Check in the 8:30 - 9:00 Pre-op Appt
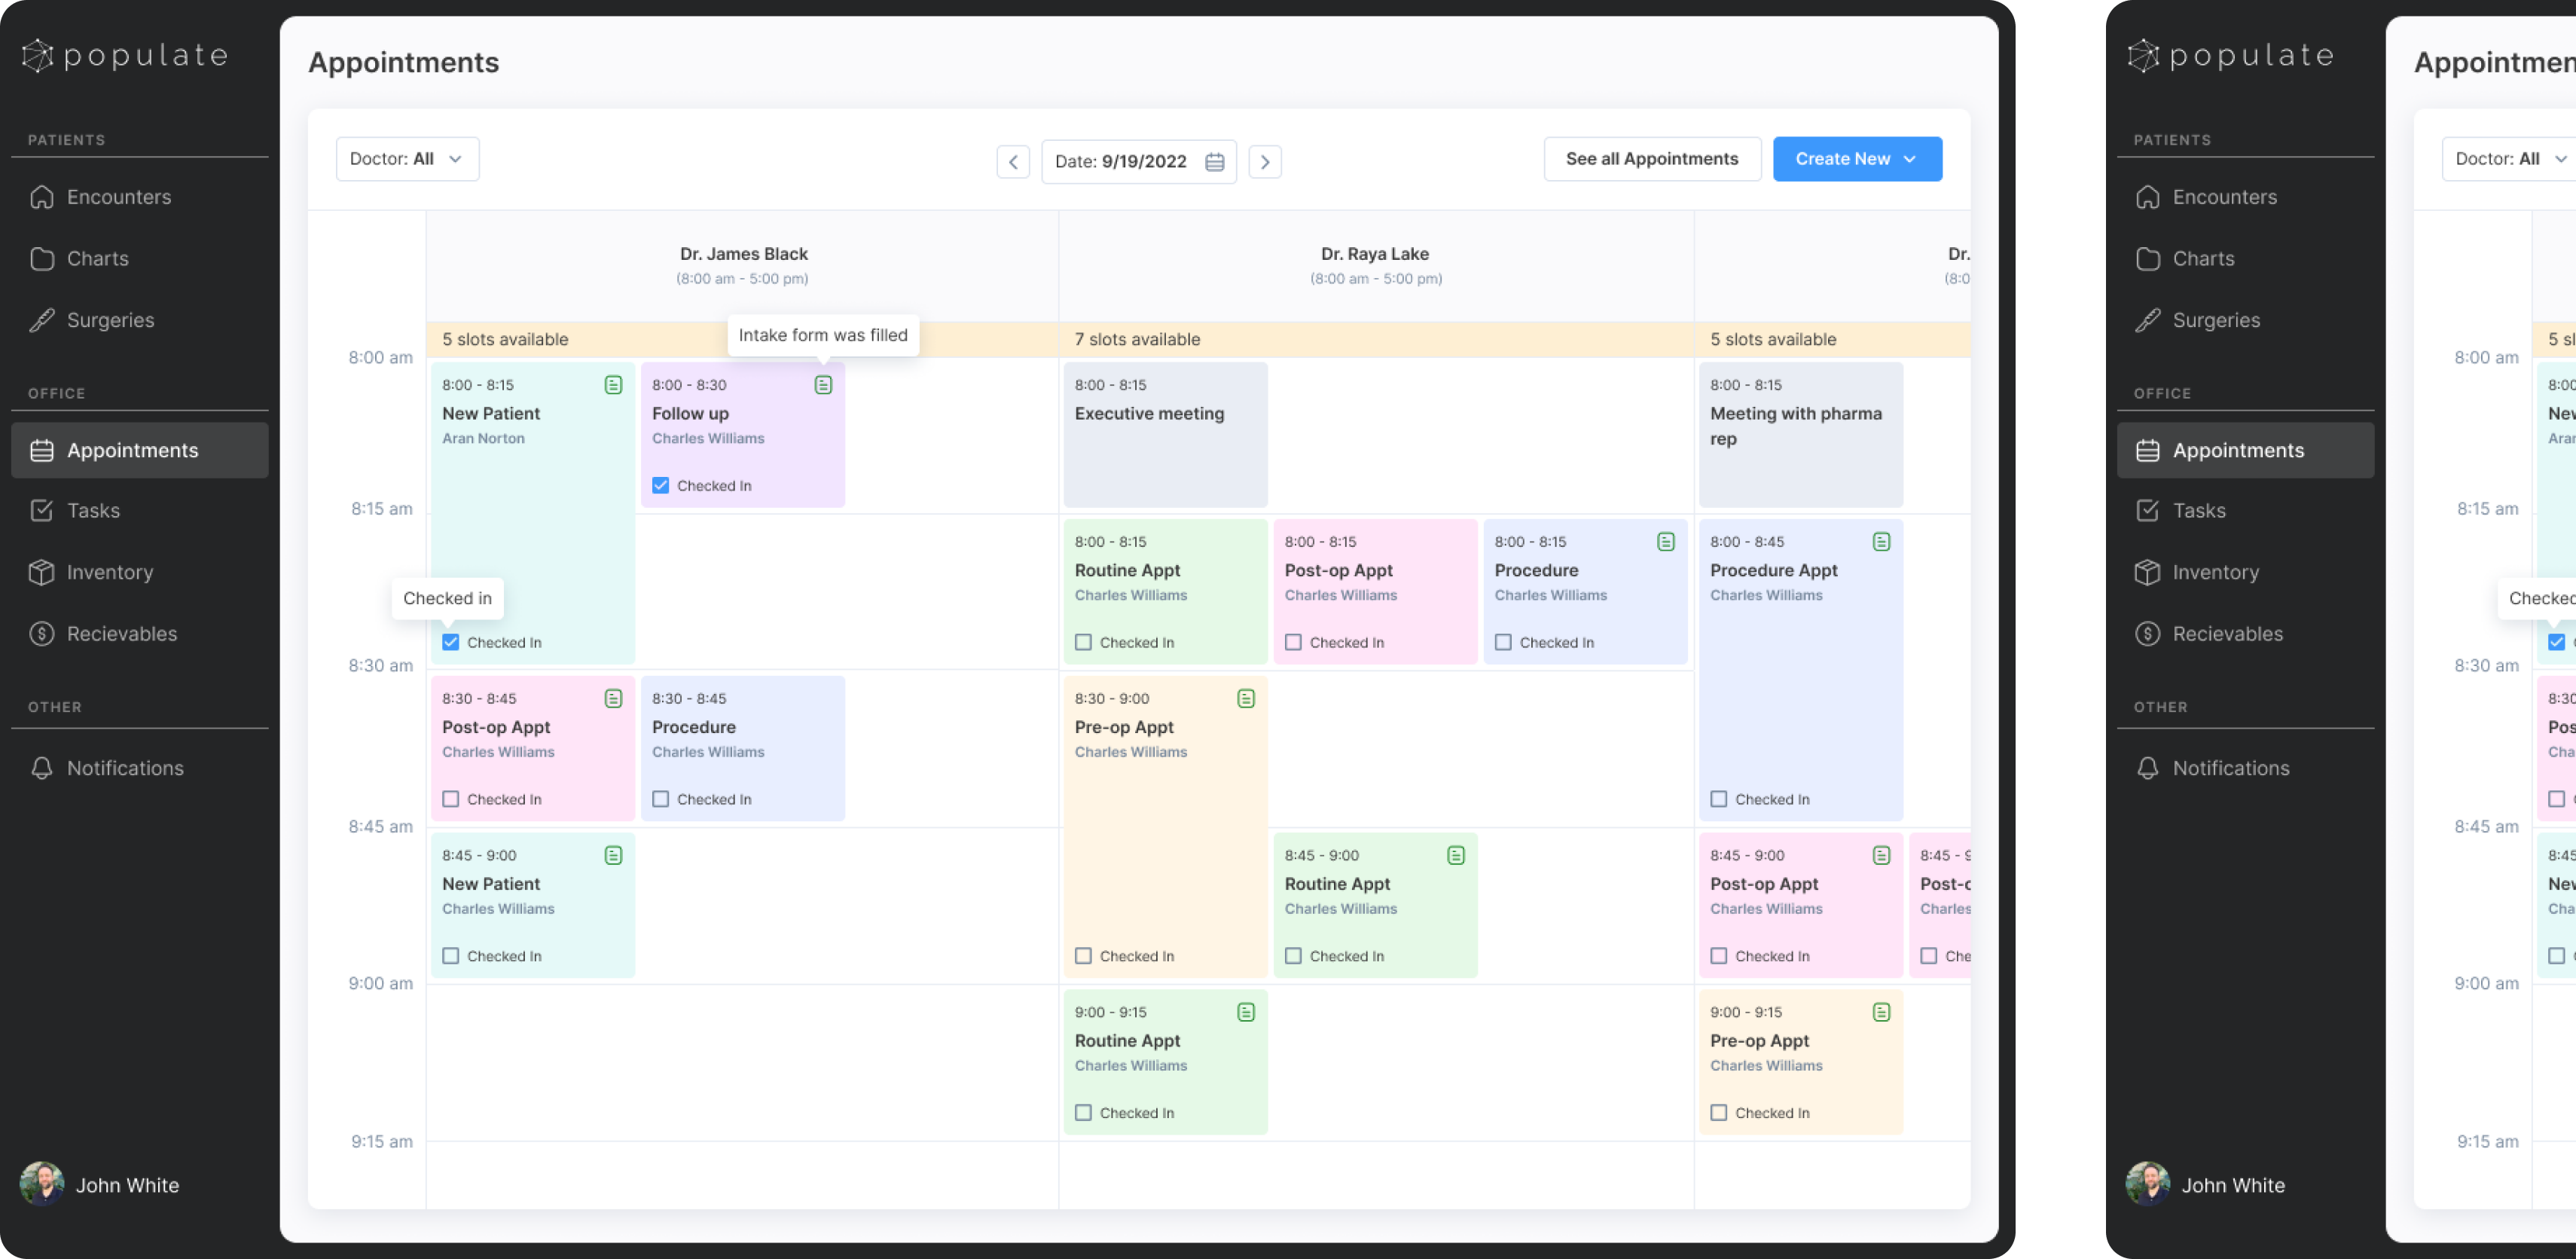 tap(1083, 956)
